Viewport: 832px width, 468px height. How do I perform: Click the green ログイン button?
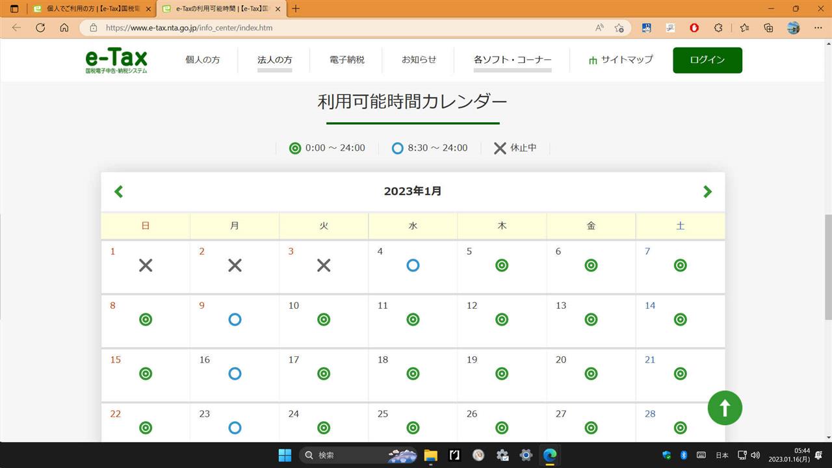click(x=707, y=60)
